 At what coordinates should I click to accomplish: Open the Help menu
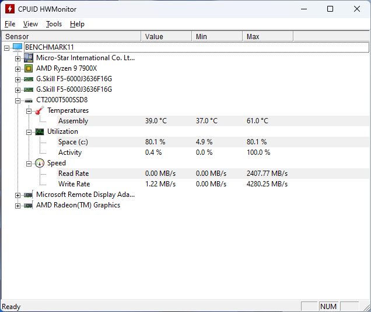pyautogui.click(x=77, y=24)
